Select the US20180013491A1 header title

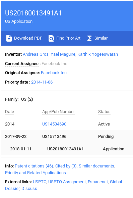(33, 13)
